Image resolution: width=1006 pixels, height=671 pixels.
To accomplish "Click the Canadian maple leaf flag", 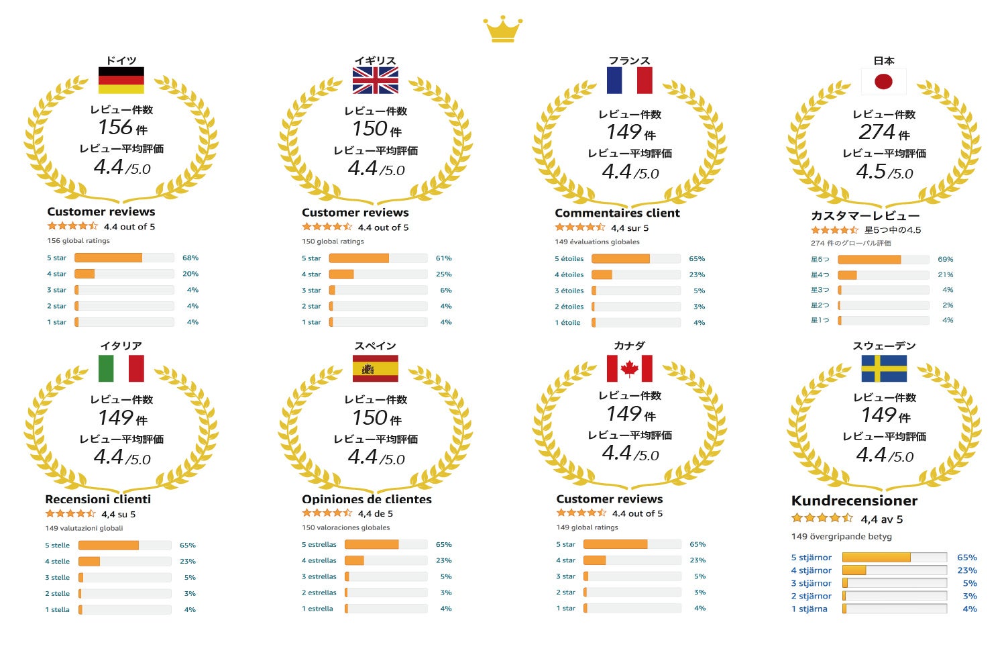I will tap(629, 368).
